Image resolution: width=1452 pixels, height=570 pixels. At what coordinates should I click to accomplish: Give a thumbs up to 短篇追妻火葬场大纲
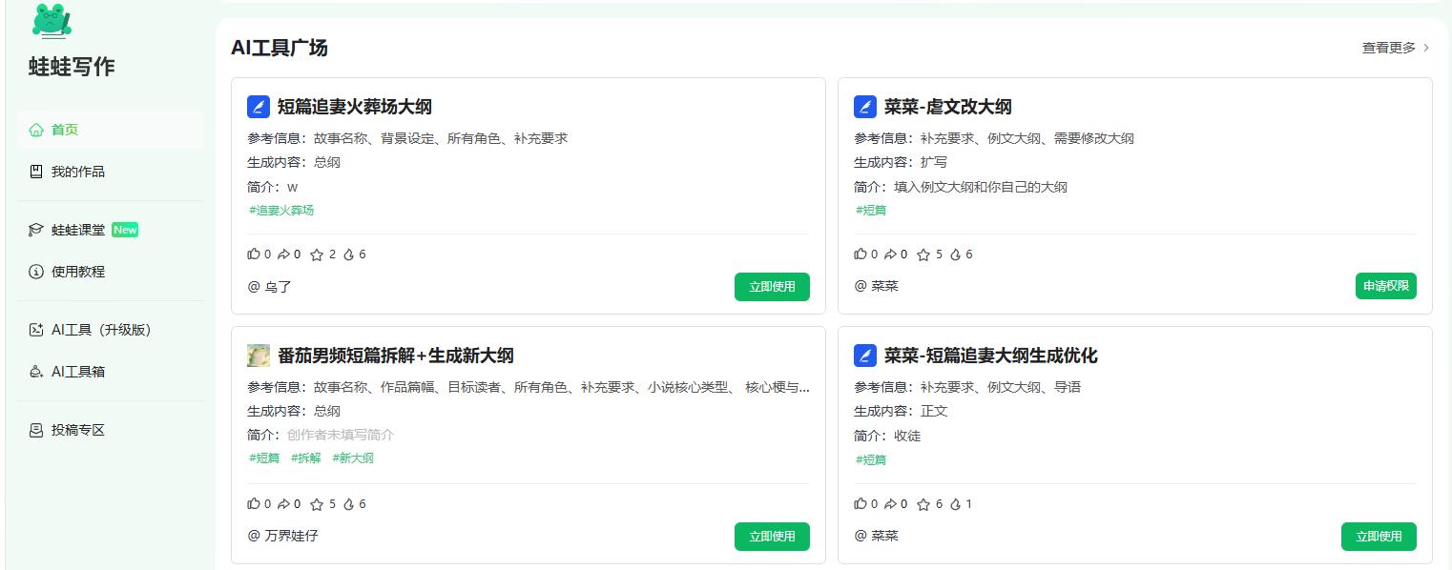[255, 254]
